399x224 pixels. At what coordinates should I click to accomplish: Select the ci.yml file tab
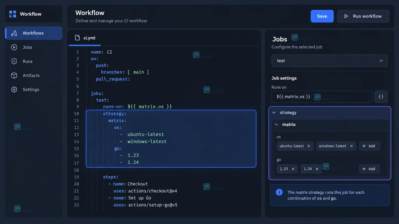point(85,38)
